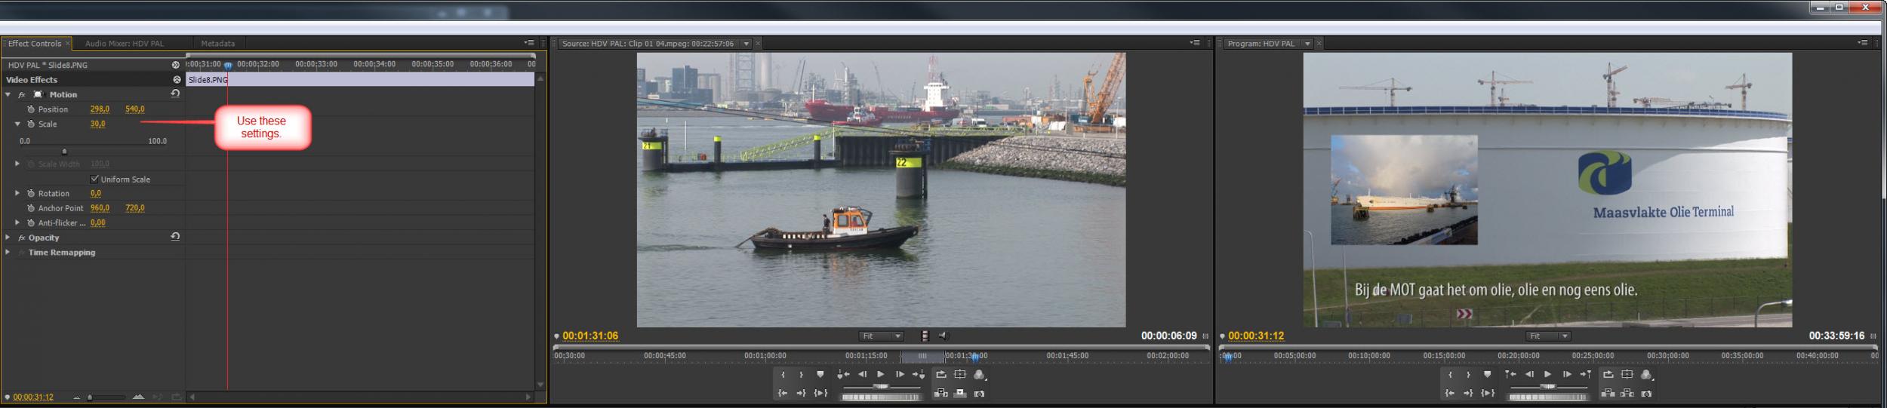Open the Metadata tab
The width and height of the screenshot is (1887, 408).
[x=217, y=44]
